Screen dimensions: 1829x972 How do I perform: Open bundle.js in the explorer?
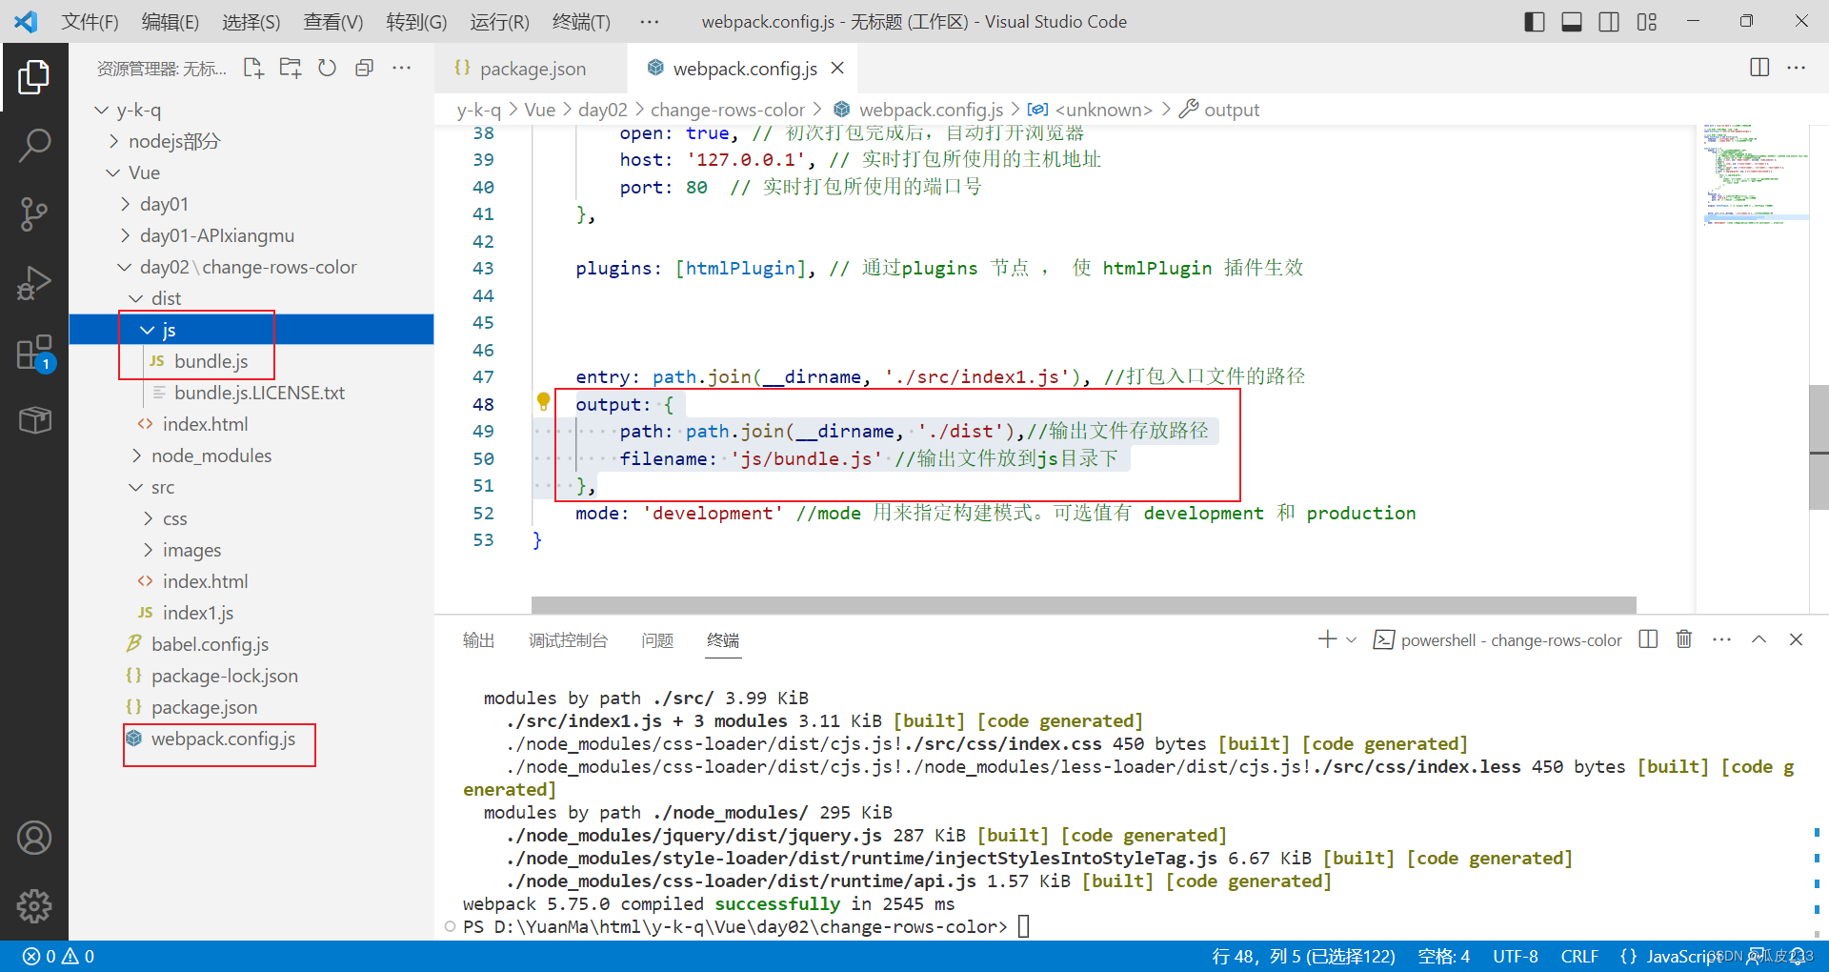tap(251, 361)
